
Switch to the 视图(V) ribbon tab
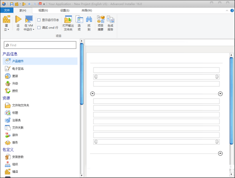[x=43, y=10]
